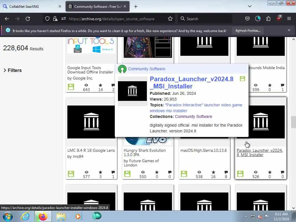The height and width of the screenshot is (222, 296).
Task: Click the favorites star on Paradox Launcher card
Action: click(x=270, y=172)
